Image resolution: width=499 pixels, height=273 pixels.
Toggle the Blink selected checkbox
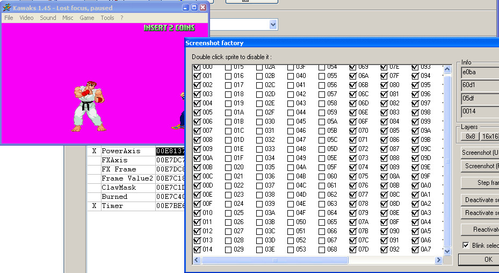[466, 245]
